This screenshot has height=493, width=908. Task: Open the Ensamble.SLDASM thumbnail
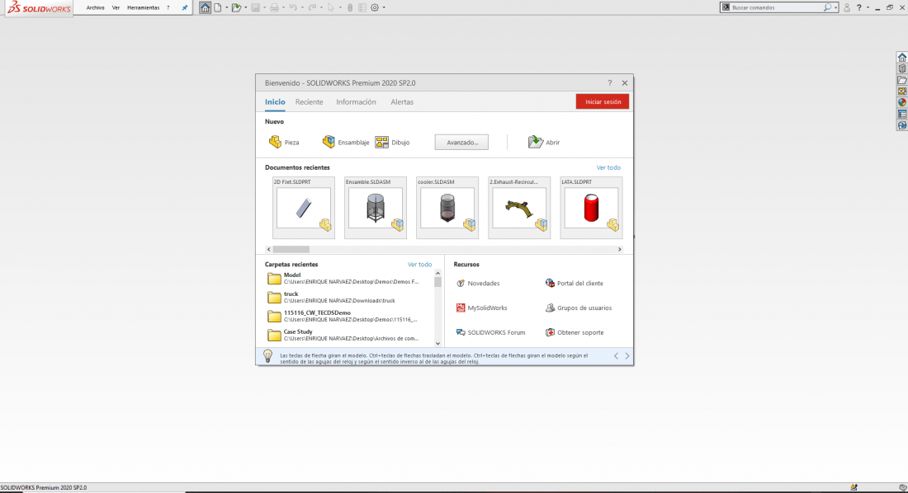click(x=376, y=208)
